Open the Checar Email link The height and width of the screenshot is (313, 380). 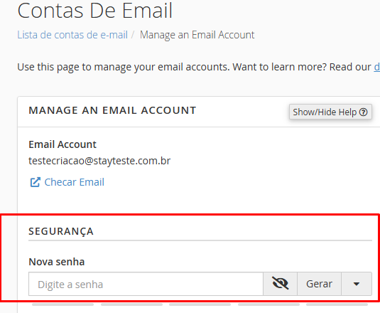74,182
